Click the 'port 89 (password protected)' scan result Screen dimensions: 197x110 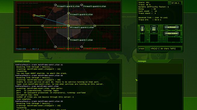click(51, 93)
